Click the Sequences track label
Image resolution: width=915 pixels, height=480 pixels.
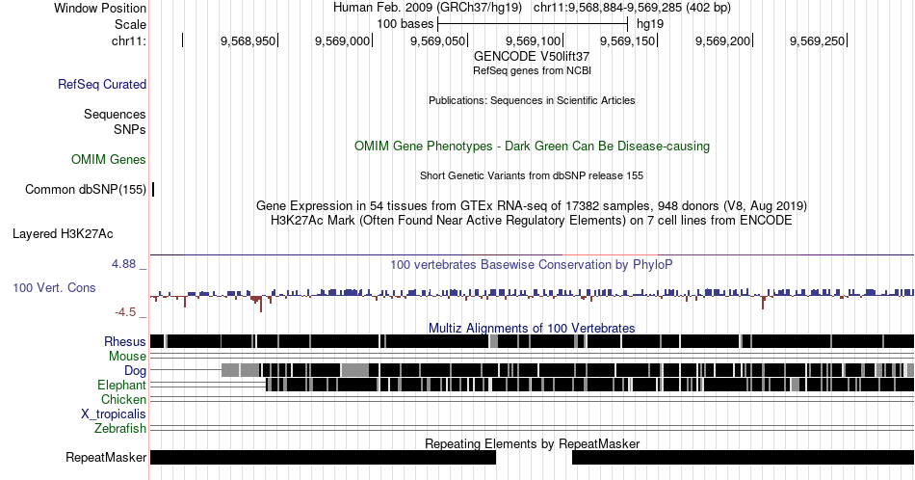click(115, 114)
